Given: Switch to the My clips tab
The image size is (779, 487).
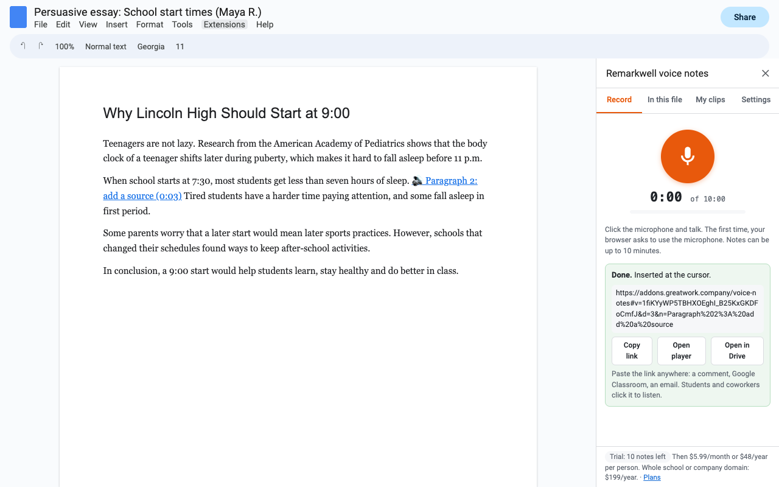Looking at the screenshot, I should [x=710, y=100].
